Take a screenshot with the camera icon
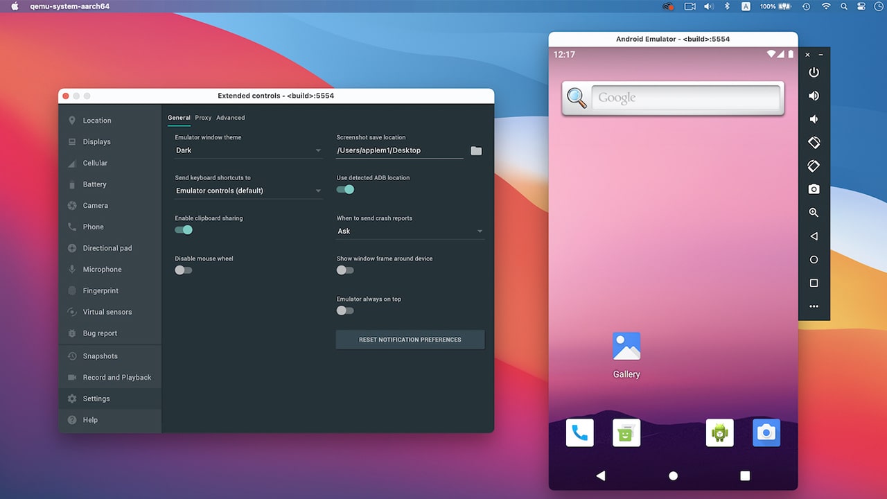Viewport: 887px width, 499px height. [x=814, y=189]
